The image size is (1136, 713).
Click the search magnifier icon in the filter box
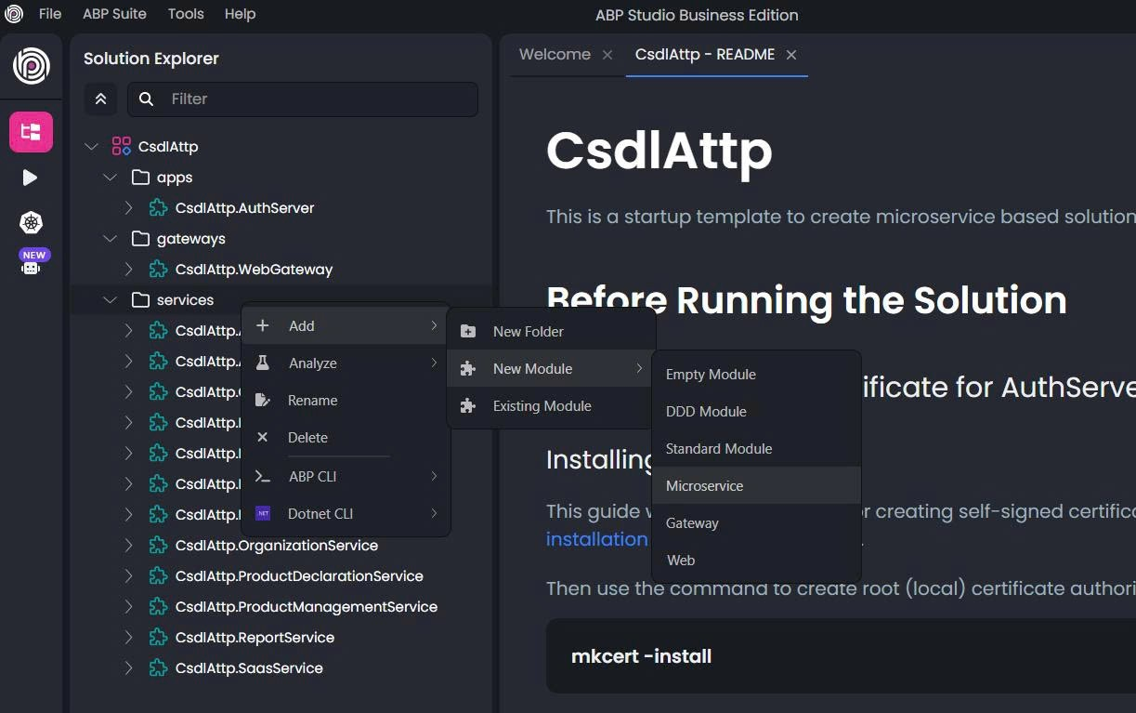coord(146,99)
